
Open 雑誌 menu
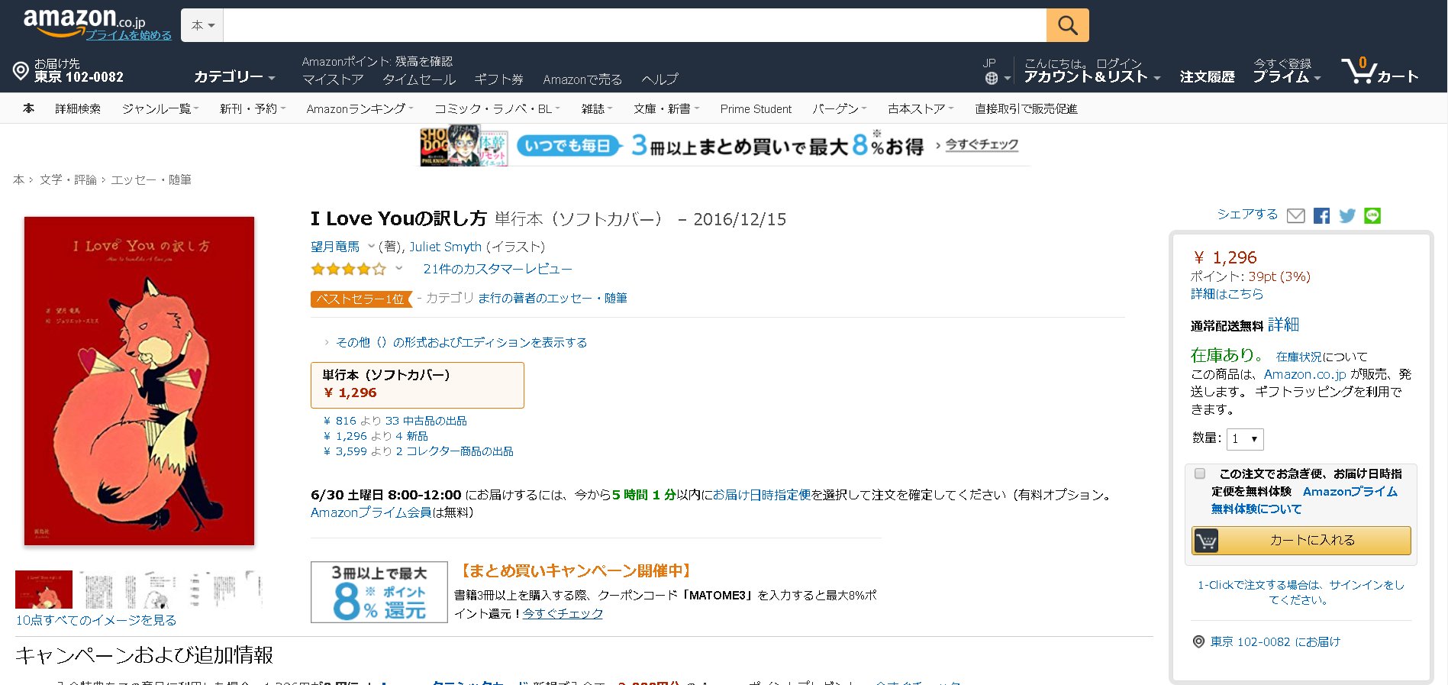pos(597,109)
